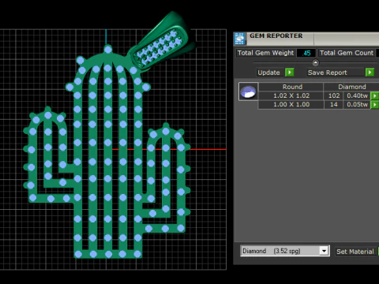Collapse panel using the round arrow handle
The image size is (379, 284).
coord(315,62)
